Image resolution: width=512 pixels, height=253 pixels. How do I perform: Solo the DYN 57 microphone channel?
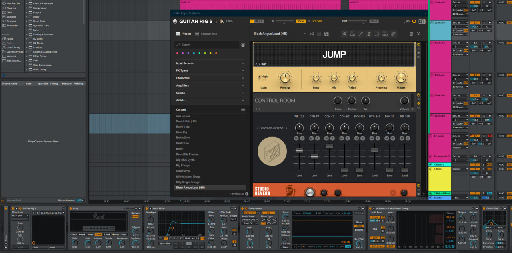pos(317,138)
